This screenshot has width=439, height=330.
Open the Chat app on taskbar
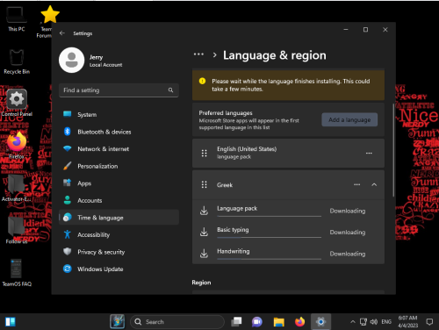[x=257, y=322]
